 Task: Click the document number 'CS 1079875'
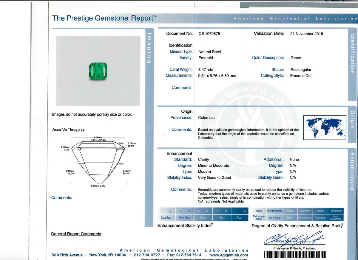pos(209,34)
